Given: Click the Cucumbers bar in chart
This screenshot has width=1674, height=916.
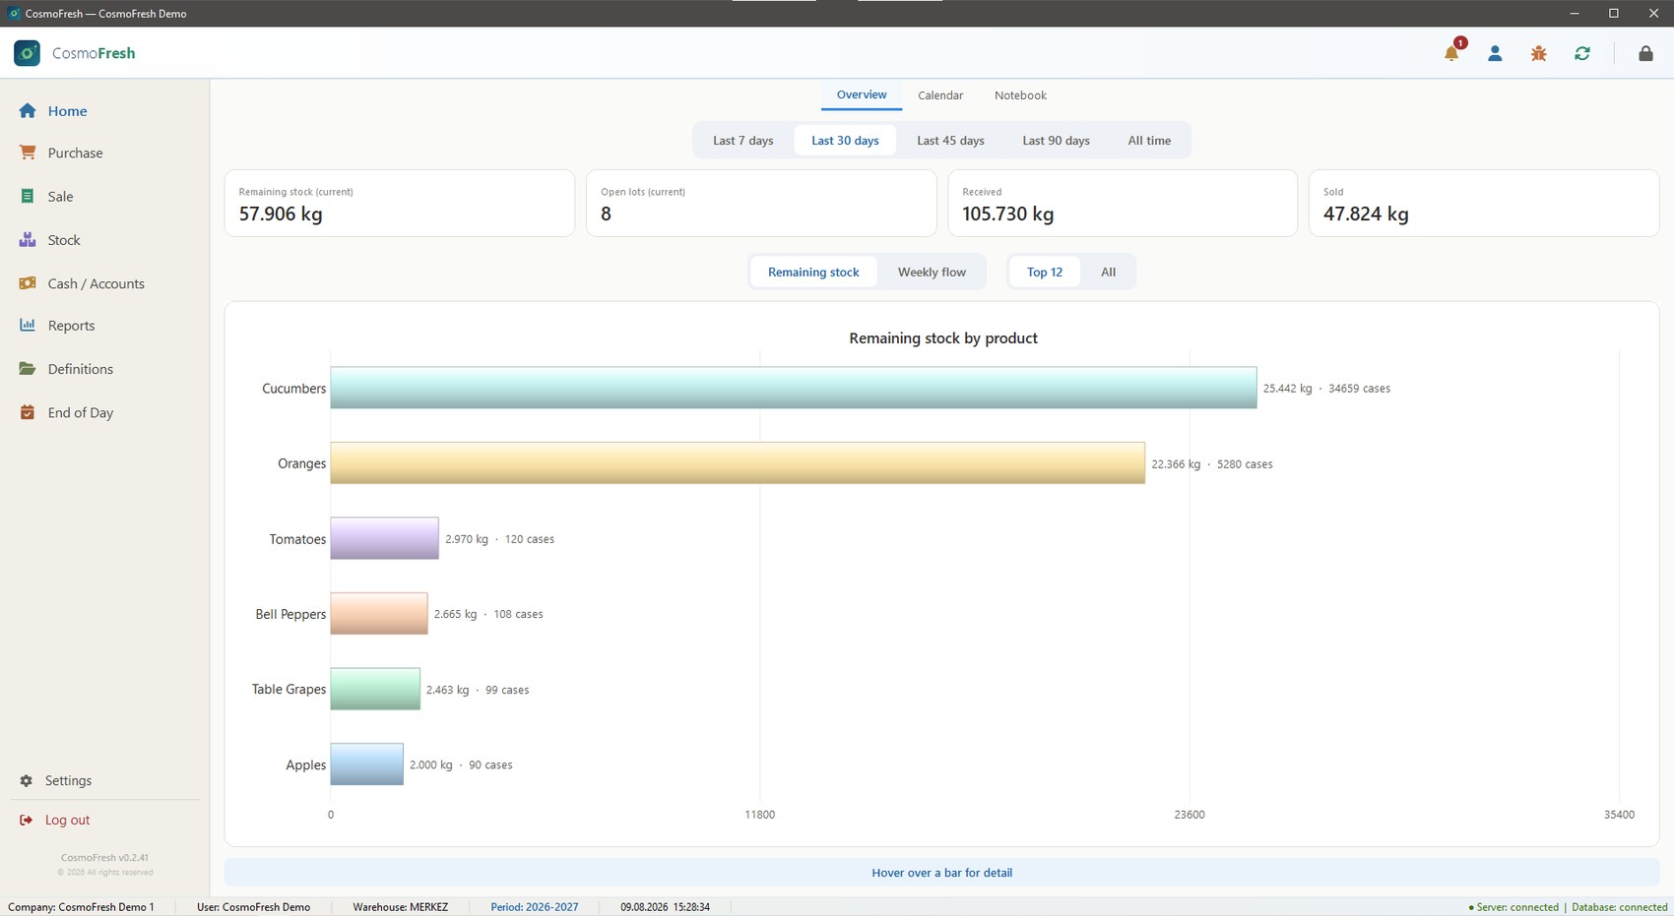Looking at the screenshot, I should (794, 388).
